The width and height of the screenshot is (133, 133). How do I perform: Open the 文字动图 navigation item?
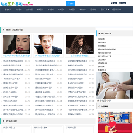[29, 10]
